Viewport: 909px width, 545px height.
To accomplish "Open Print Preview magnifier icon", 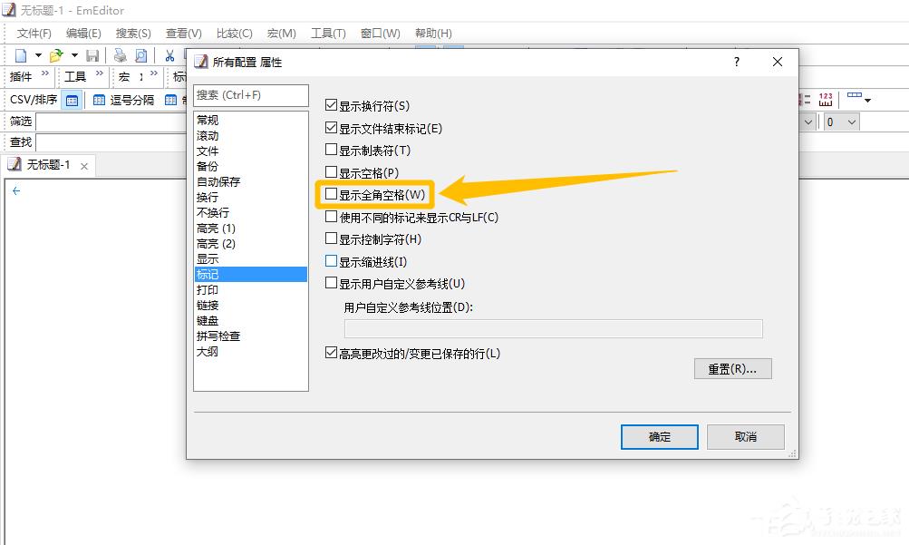I will coord(140,55).
